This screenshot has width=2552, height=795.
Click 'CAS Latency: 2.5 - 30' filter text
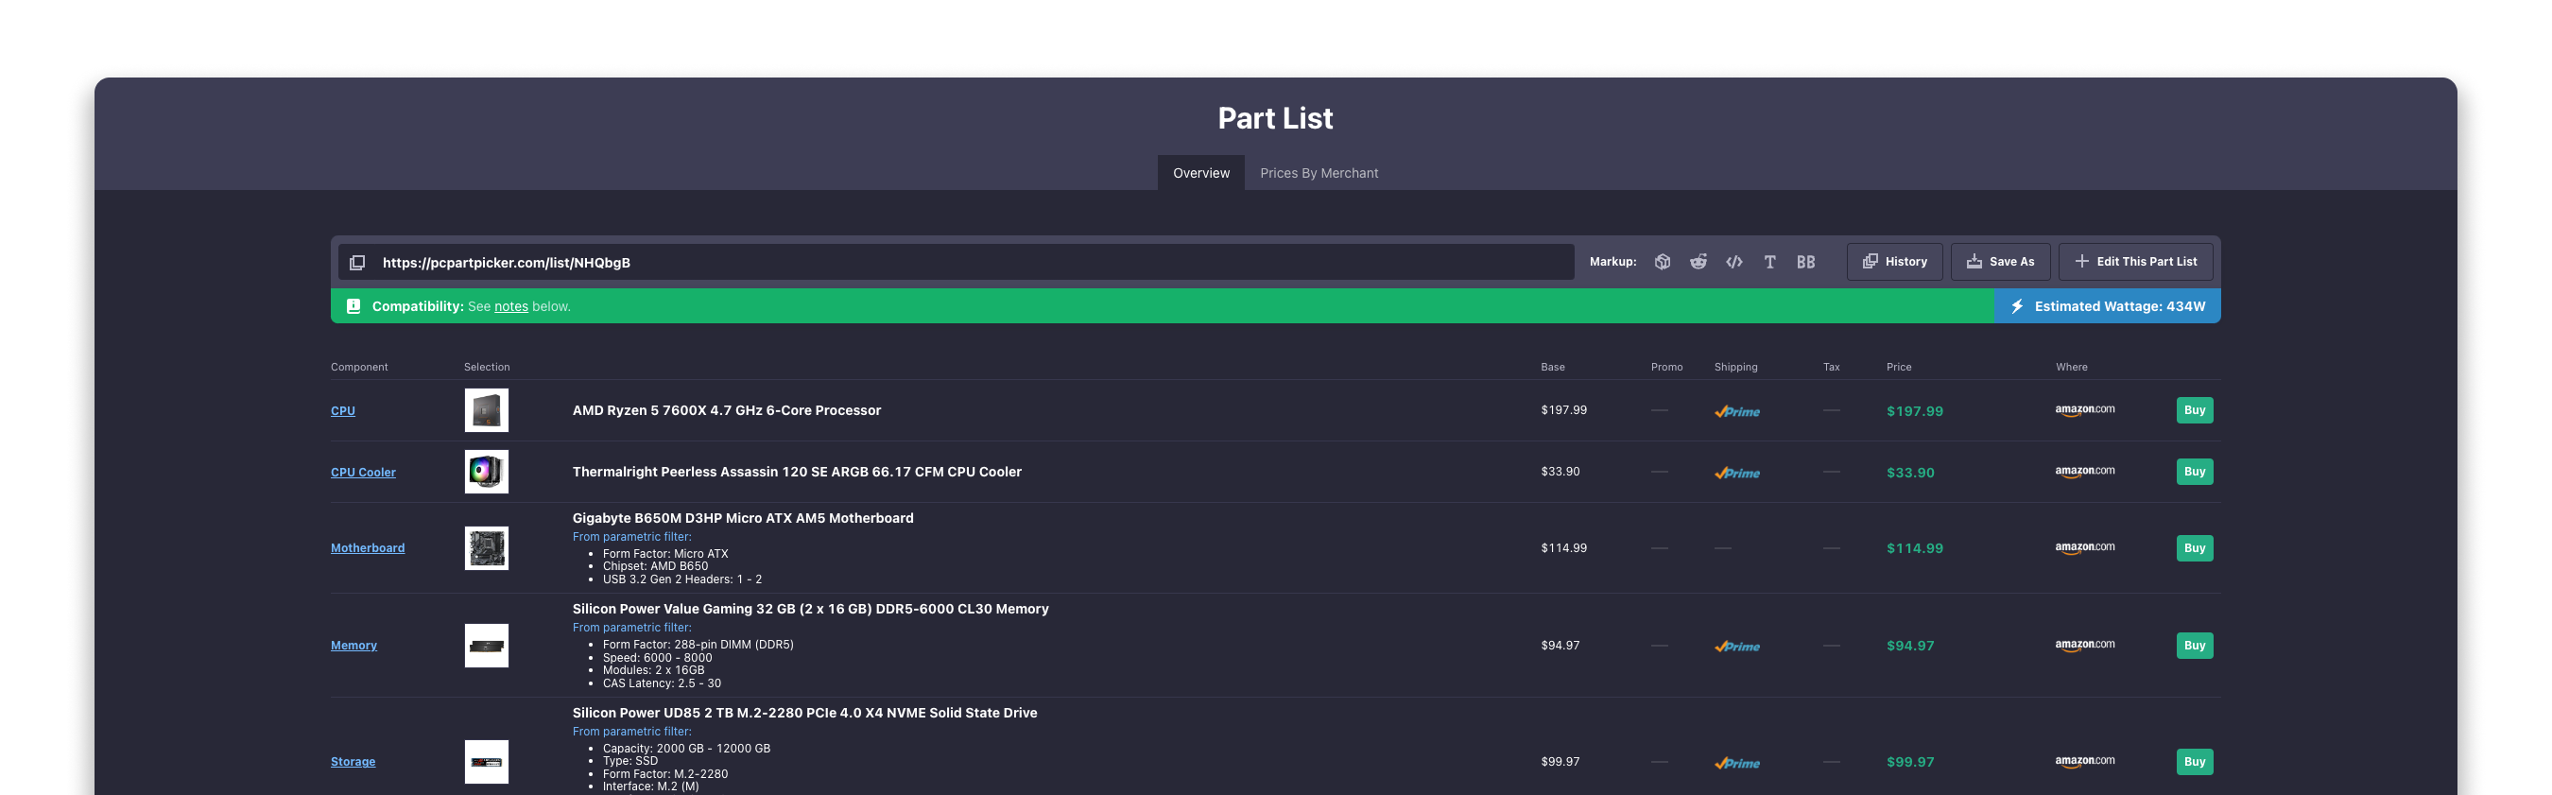point(662,684)
